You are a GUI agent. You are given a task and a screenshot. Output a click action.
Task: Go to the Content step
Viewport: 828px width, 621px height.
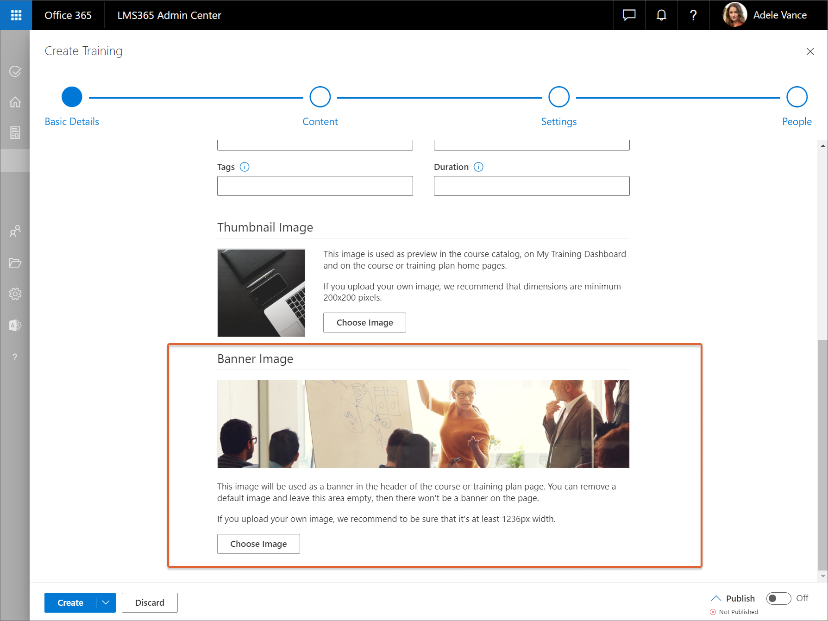320,98
